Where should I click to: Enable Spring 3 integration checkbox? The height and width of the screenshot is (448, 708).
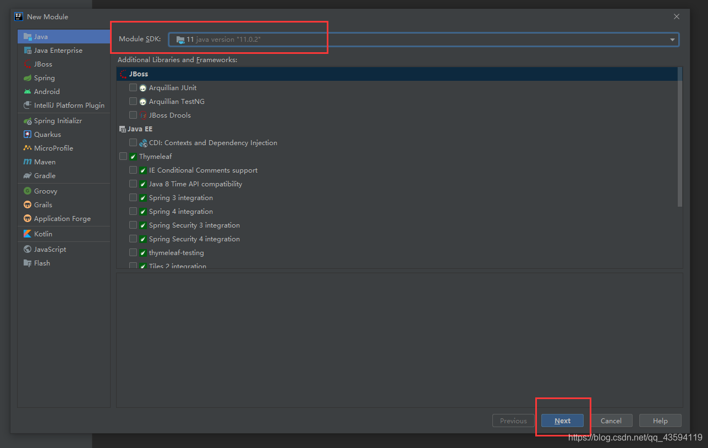[x=133, y=198]
